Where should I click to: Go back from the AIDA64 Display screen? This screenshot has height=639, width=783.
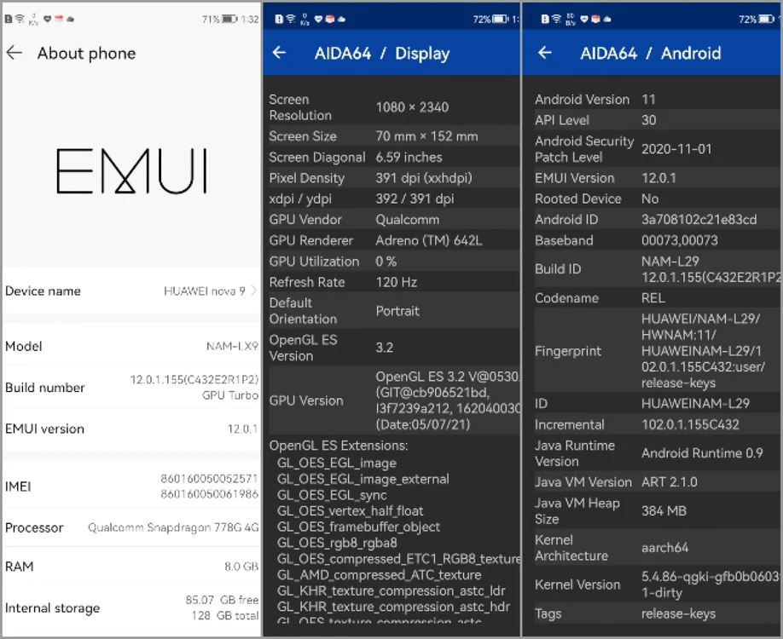pyautogui.click(x=279, y=52)
